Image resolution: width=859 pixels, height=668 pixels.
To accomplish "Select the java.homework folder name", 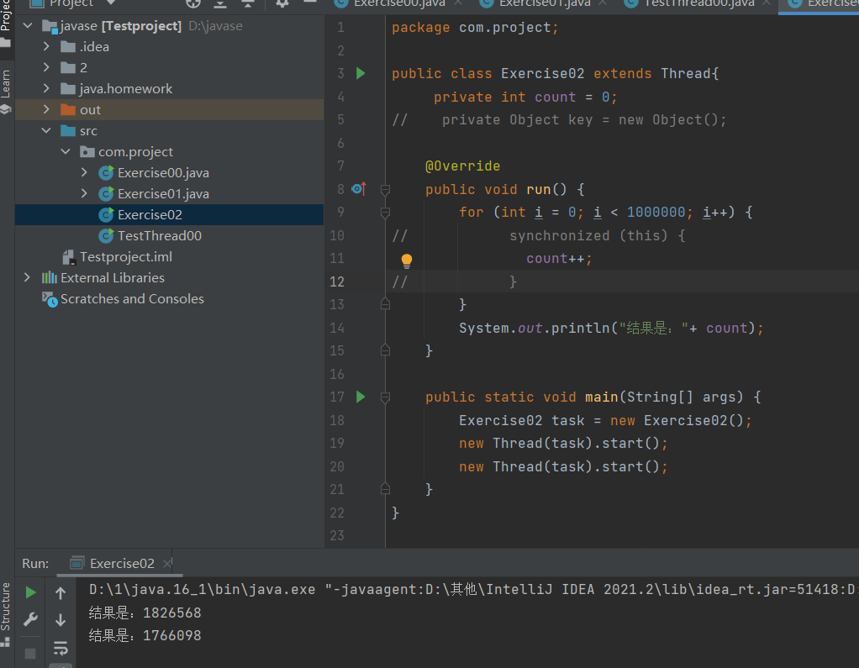I will click(125, 89).
